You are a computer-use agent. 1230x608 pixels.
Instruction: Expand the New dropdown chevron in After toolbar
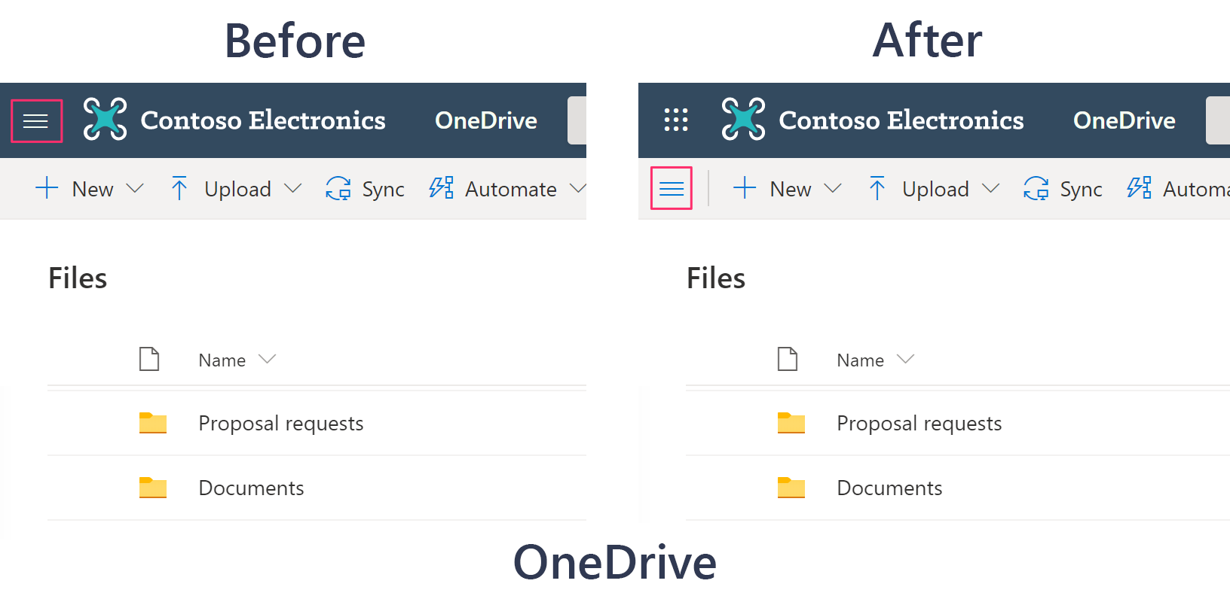(x=833, y=188)
